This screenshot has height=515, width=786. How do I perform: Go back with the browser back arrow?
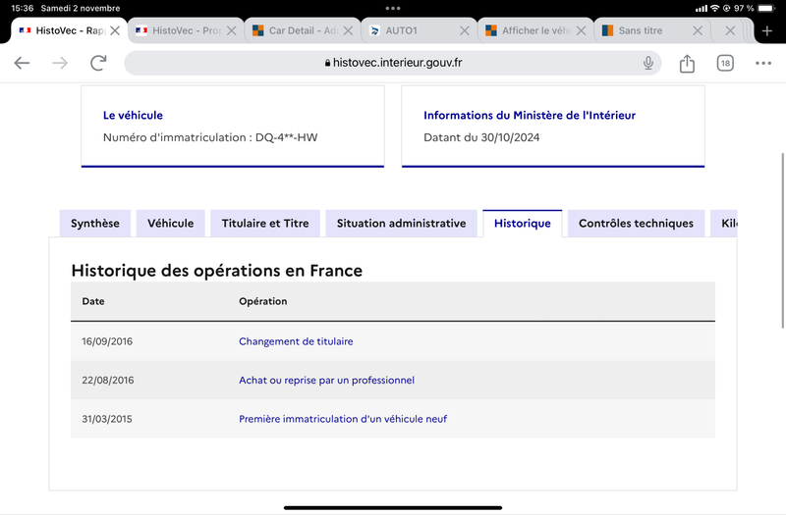[x=22, y=63]
